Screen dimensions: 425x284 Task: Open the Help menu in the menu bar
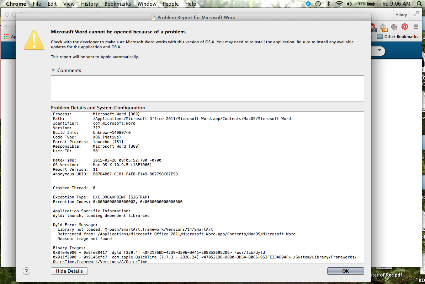tap(191, 4)
